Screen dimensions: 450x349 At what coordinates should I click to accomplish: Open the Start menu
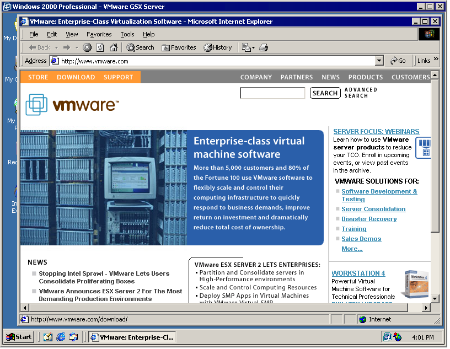click(20, 337)
